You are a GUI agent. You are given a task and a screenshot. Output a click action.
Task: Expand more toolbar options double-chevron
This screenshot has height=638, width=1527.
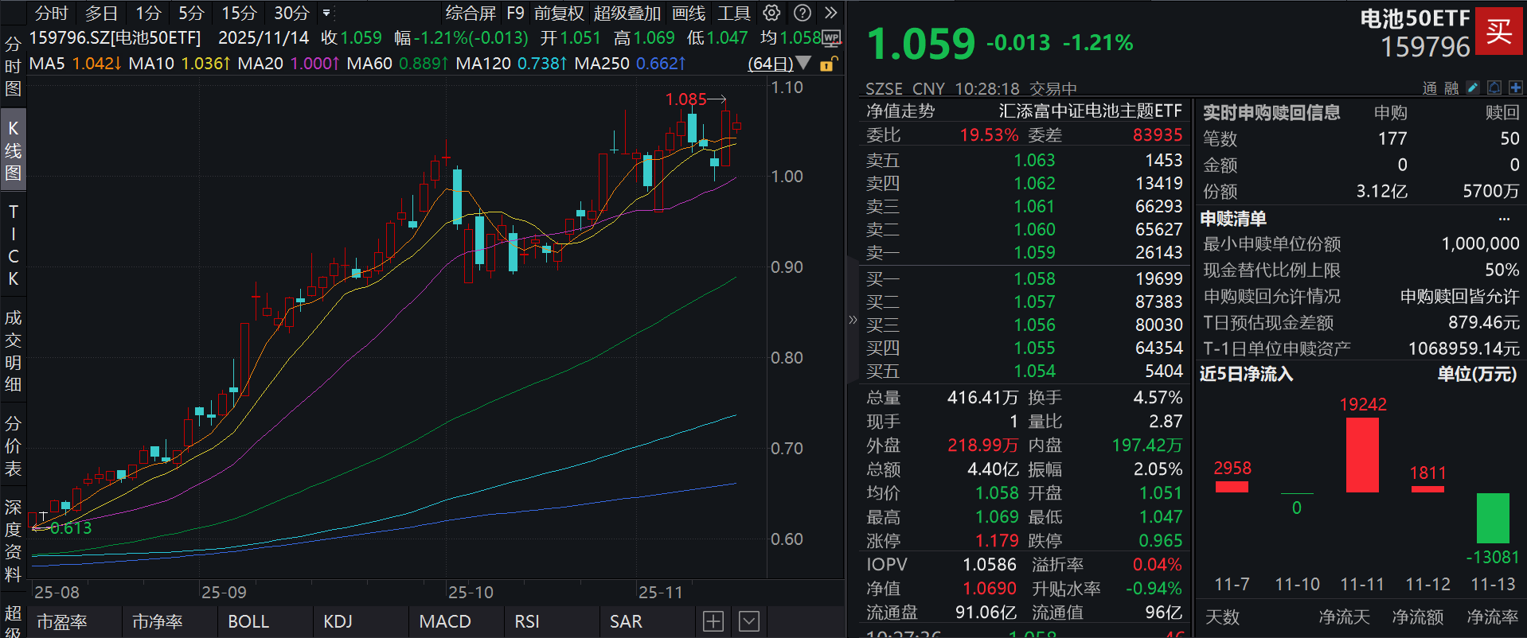830,13
